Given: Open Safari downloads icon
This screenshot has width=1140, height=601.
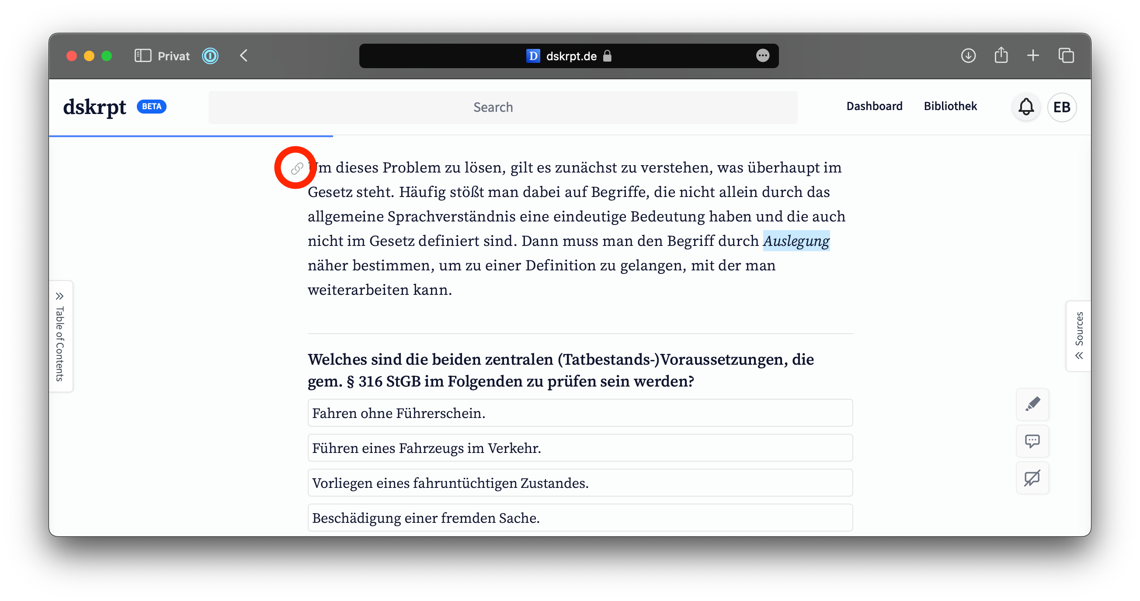Looking at the screenshot, I should click(x=968, y=56).
